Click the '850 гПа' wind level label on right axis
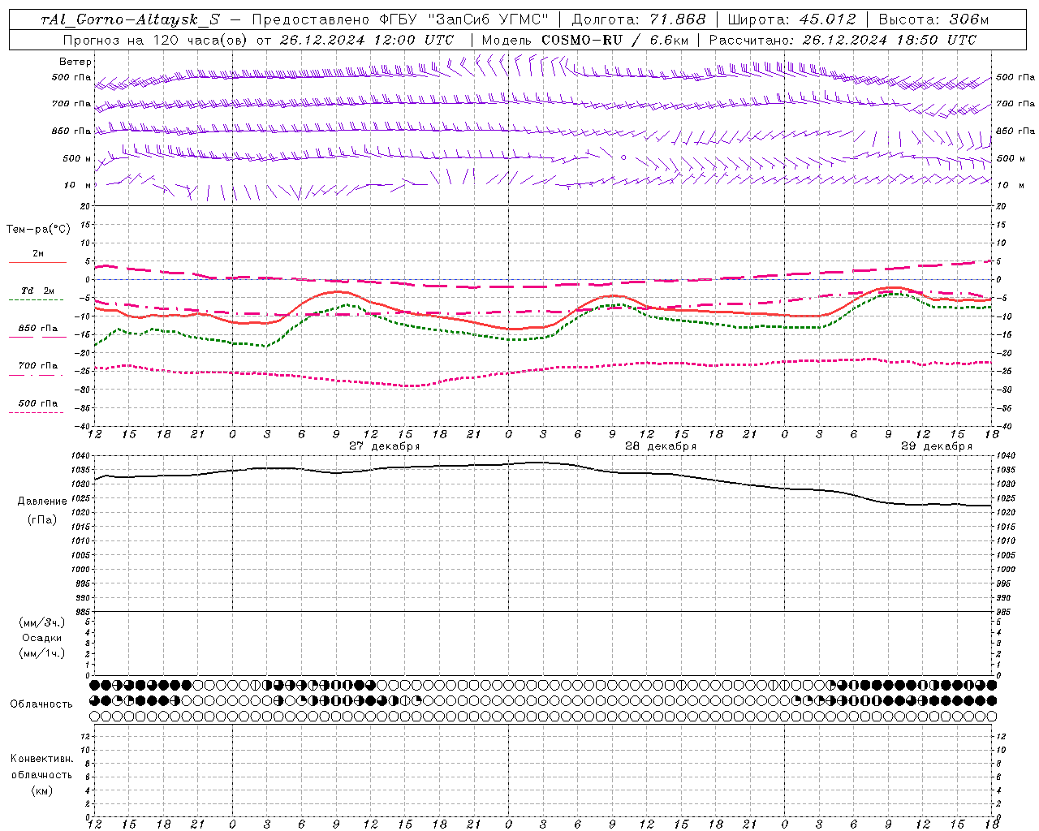The width and height of the screenshot is (1039, 831). (x=1015, y=131)
